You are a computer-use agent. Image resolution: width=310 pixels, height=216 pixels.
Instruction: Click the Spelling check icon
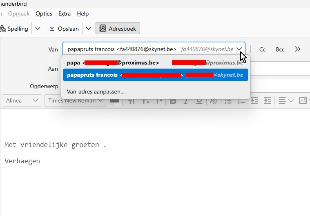tap(3, 29)
